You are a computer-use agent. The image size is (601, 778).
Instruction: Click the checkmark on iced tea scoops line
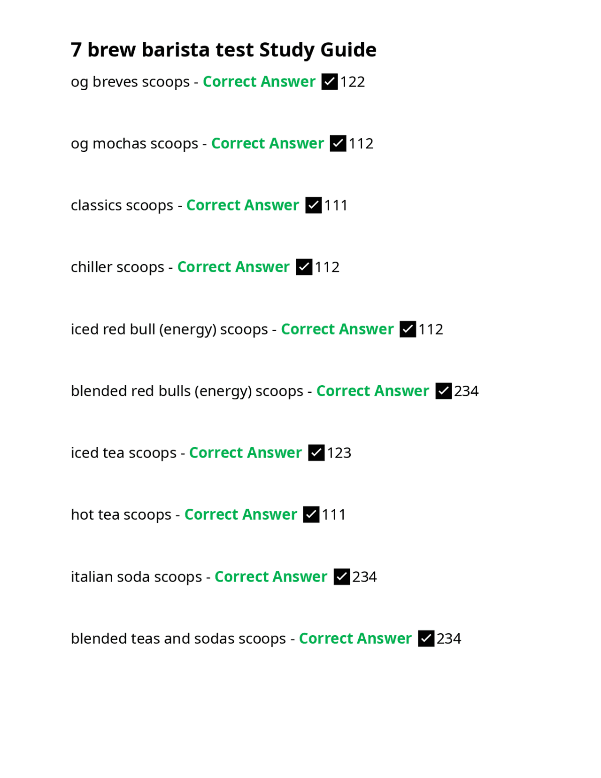(316, 453)
